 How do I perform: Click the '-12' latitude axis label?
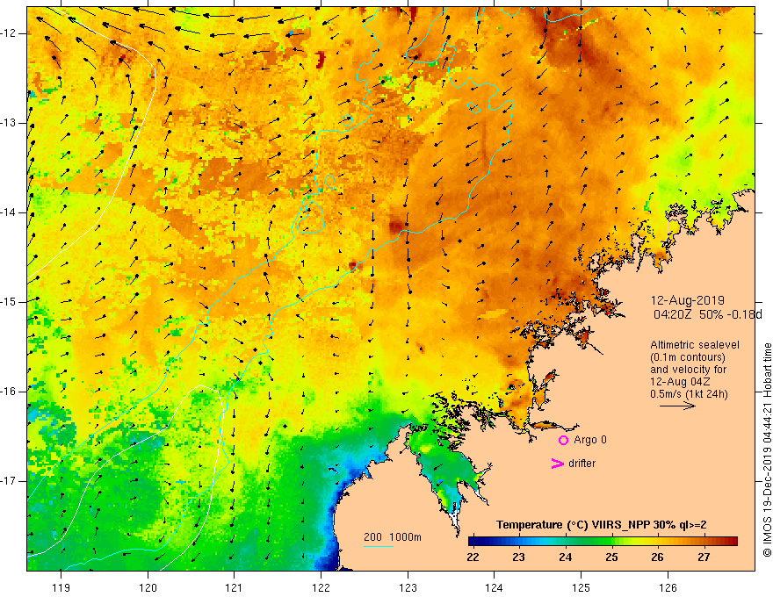9,33
